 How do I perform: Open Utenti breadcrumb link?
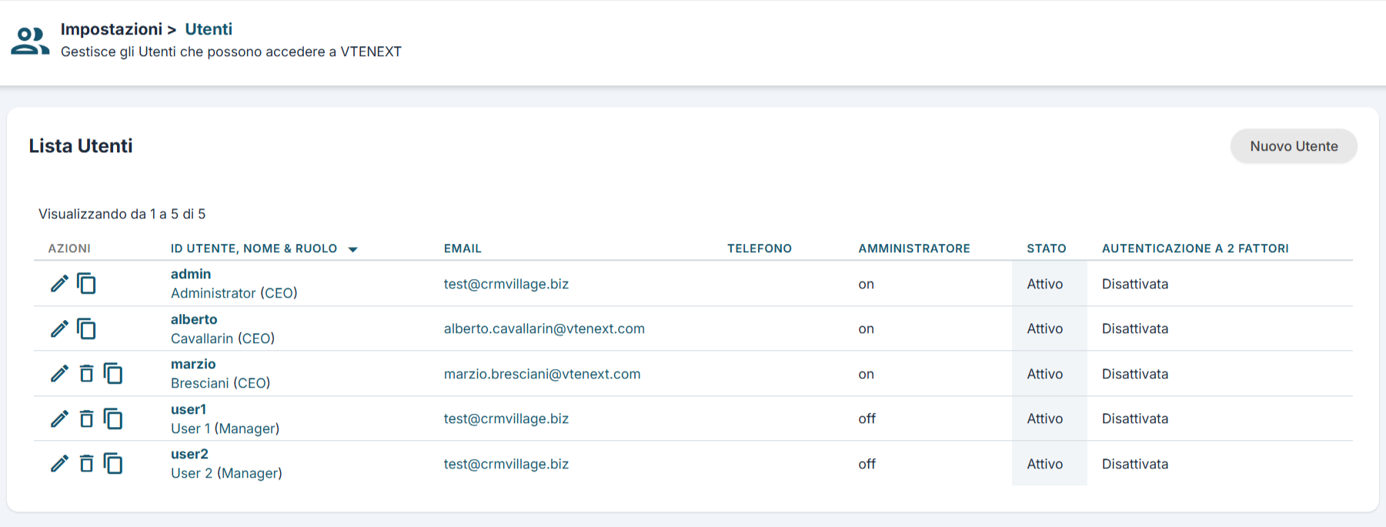click(x=209, y=29)
